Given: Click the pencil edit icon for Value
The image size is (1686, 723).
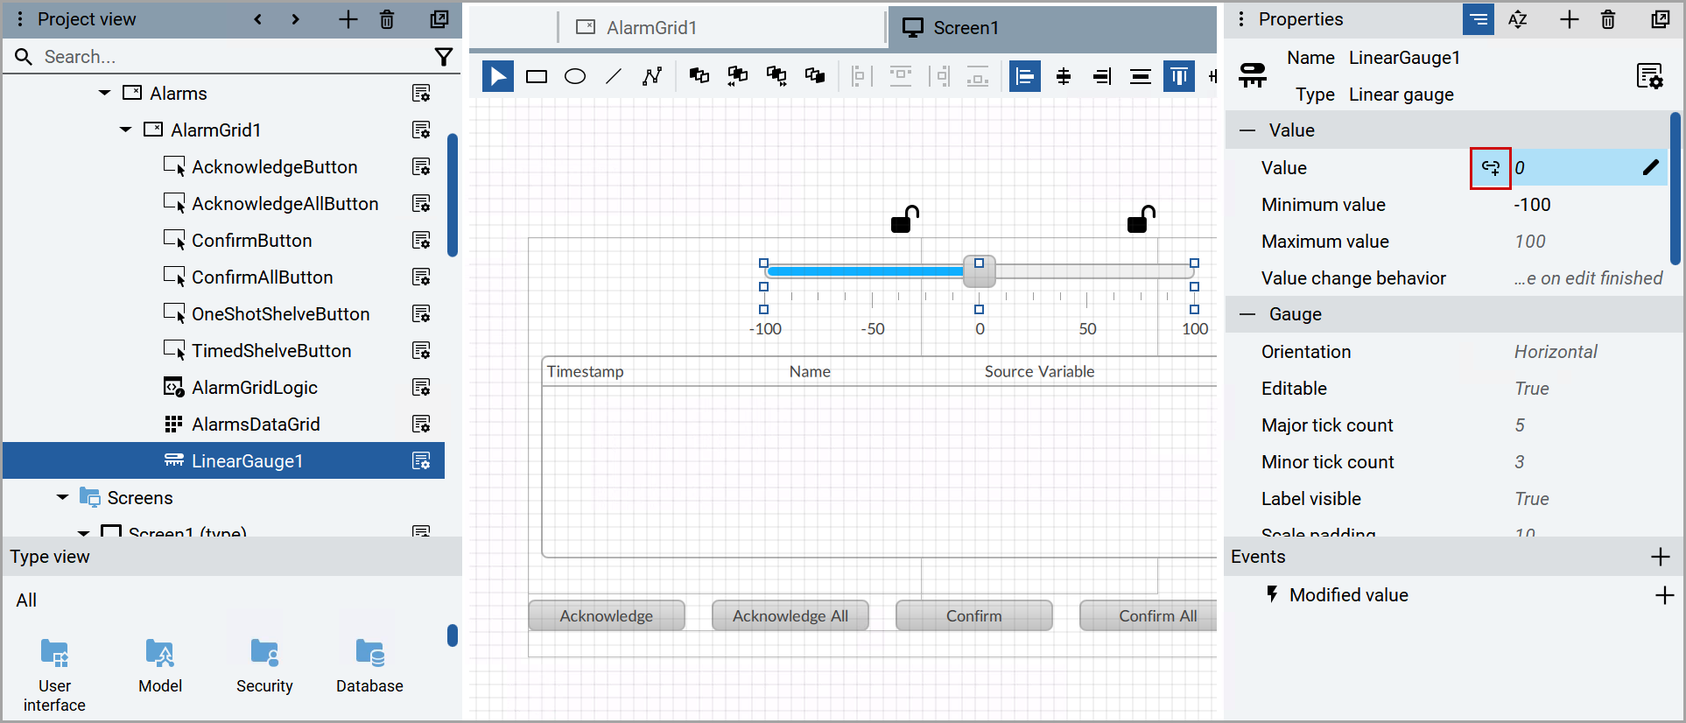Looking at the screenshot, I should (x=1650, y=167).
